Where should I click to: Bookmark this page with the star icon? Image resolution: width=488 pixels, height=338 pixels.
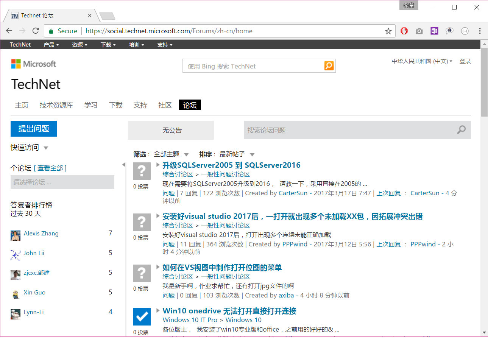pyautogui.click(x=388, y=31)
